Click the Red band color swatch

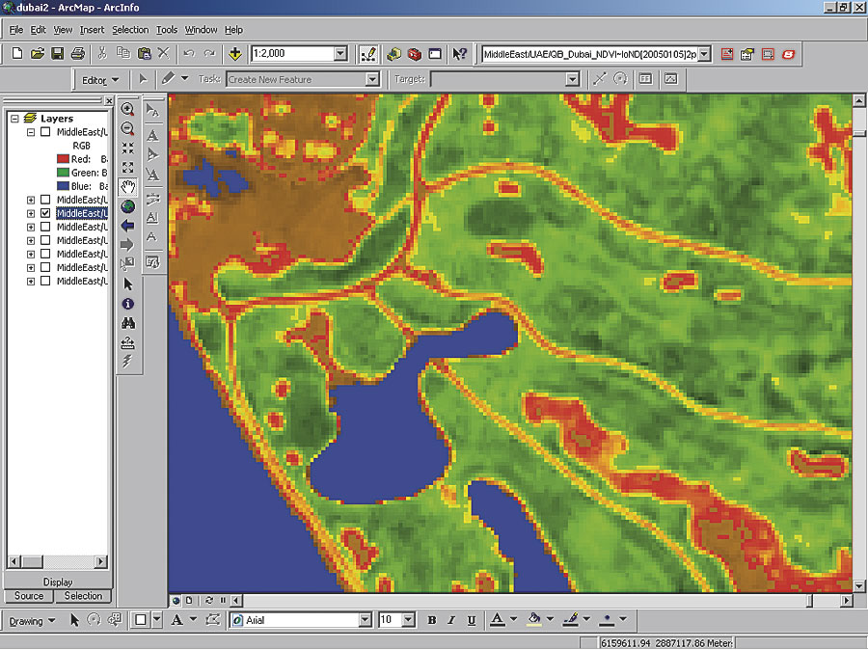63,159
